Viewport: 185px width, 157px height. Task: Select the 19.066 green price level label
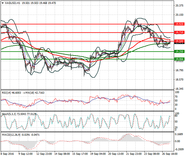click(179, 59)
